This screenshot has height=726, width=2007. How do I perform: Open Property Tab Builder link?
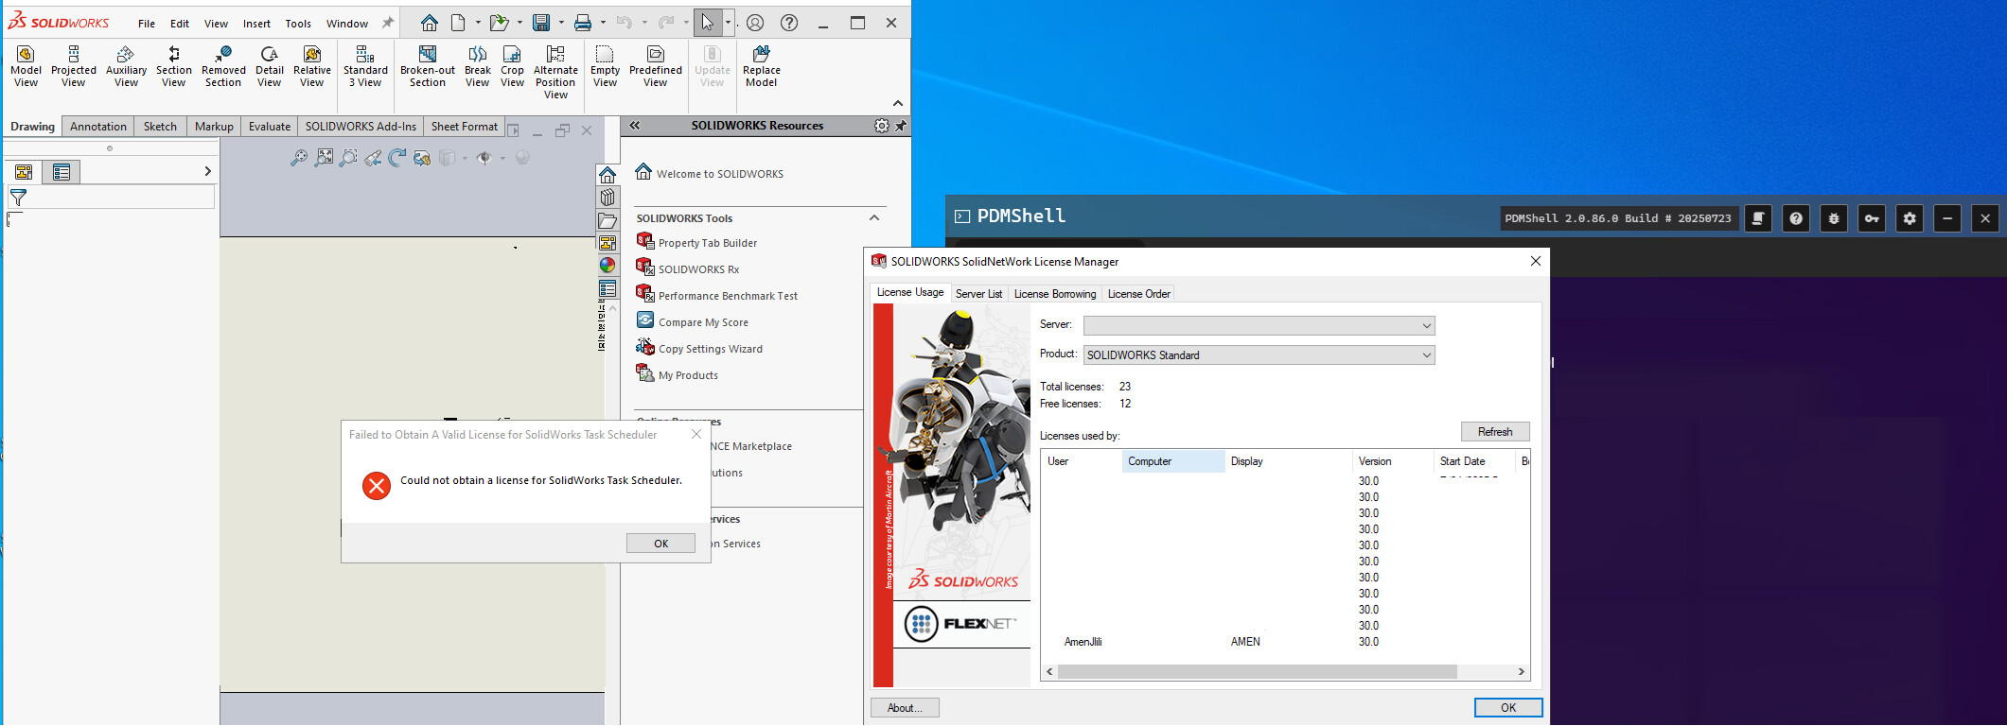708,243
